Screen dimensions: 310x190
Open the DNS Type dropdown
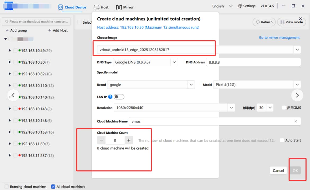pos(174,62)
